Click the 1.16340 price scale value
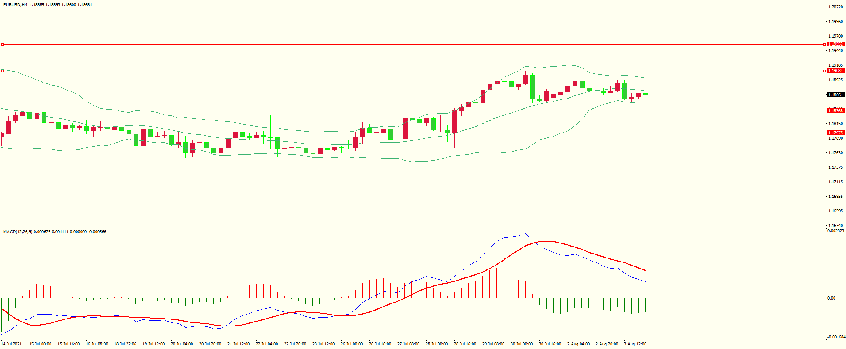Viewport: 846px width, 349px height. [x=835, y=225]
